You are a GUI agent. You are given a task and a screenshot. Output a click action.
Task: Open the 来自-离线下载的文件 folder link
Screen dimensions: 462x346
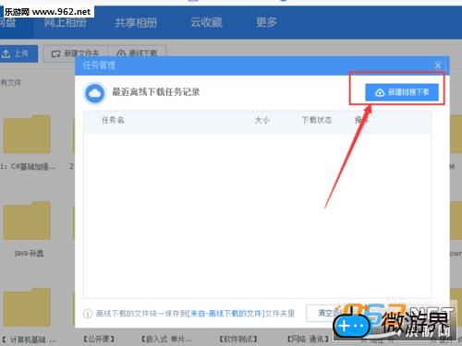coord(225,314)
